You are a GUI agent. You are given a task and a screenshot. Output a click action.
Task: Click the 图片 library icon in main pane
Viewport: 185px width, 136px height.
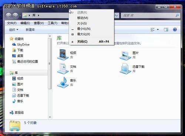[125, 55]
